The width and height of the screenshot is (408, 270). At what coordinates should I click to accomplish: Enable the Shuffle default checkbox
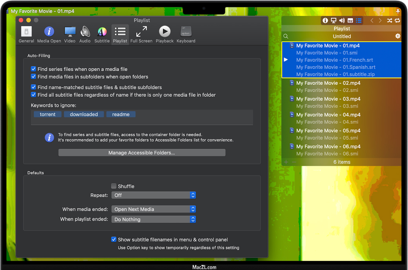point(114,186)
